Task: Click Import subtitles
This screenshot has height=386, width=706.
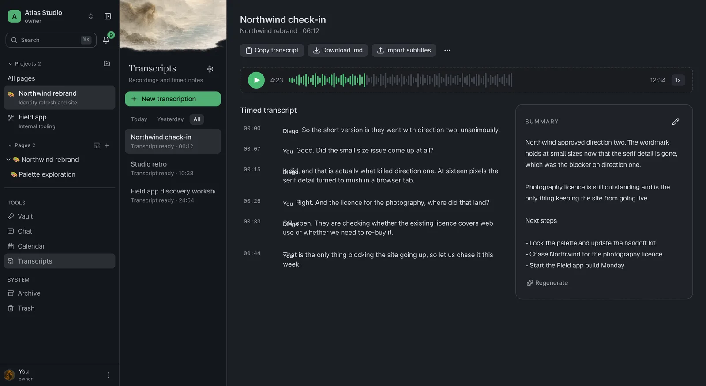Action: [404, 50]
